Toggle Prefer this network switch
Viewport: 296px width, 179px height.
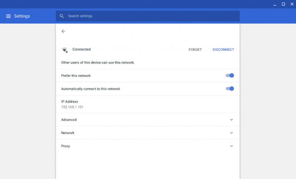230,75
